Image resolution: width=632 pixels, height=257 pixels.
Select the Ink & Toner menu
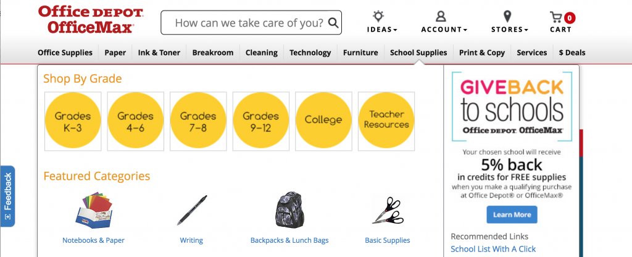pos(159,53)
